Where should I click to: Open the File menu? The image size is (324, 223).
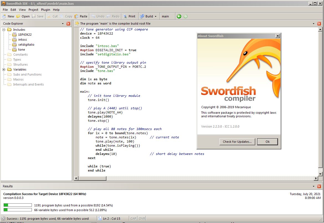click(x=5, y=10)
